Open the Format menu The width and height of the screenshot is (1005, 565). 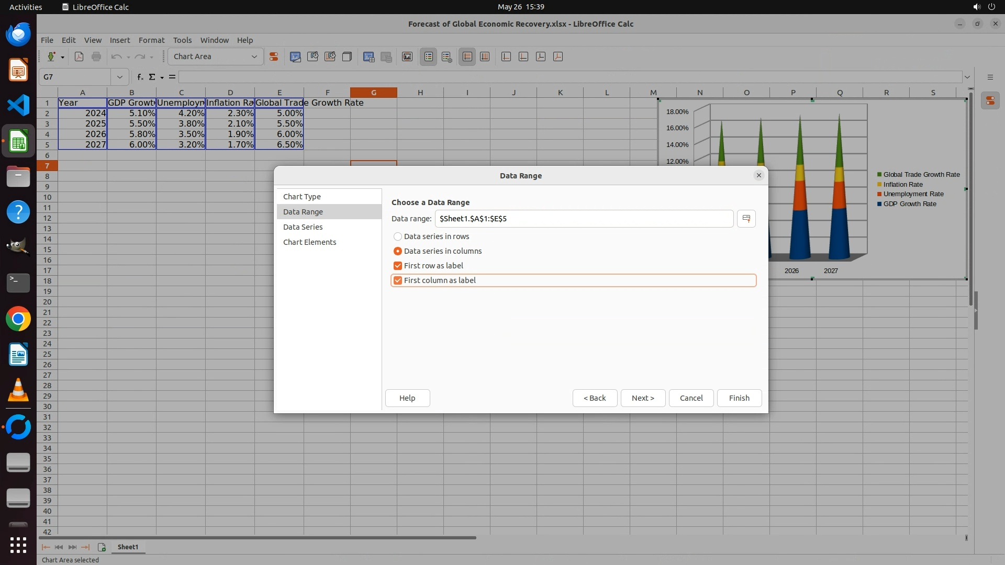[151, 40]
